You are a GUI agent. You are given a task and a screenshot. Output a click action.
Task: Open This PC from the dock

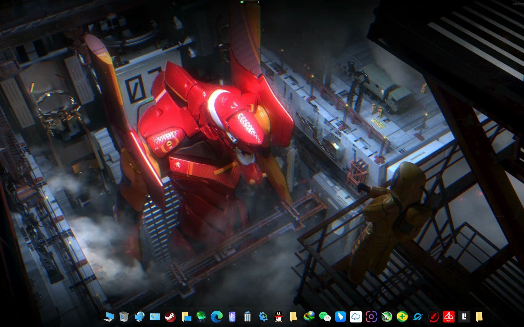[109, 317]
